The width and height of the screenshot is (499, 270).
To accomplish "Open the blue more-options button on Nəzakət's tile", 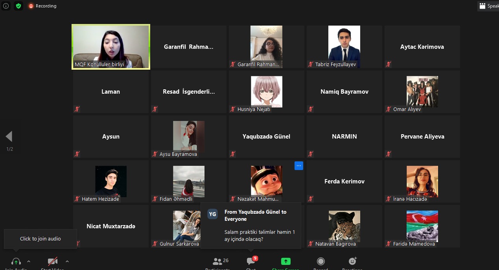I will [298, 166].
